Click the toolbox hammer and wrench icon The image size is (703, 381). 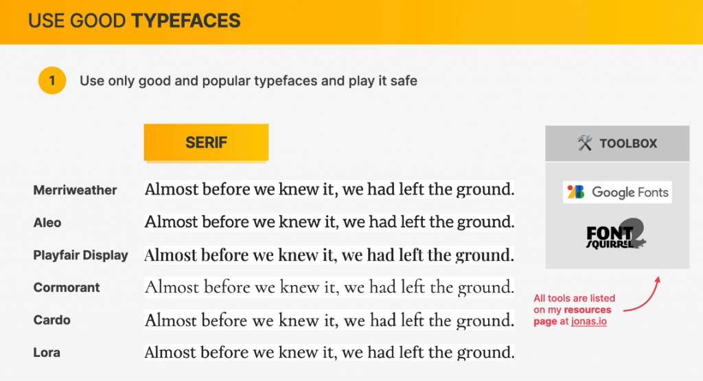tap(584, 143)
